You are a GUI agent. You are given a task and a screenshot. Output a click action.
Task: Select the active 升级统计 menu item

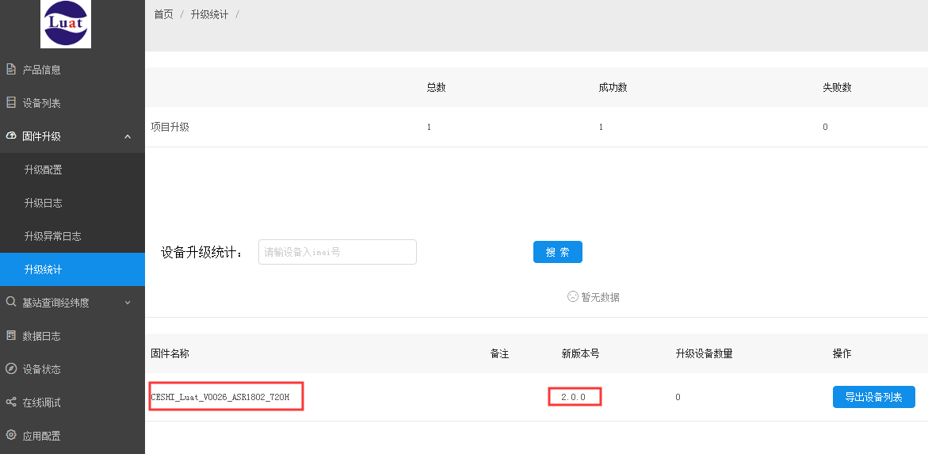pos(72,269)
